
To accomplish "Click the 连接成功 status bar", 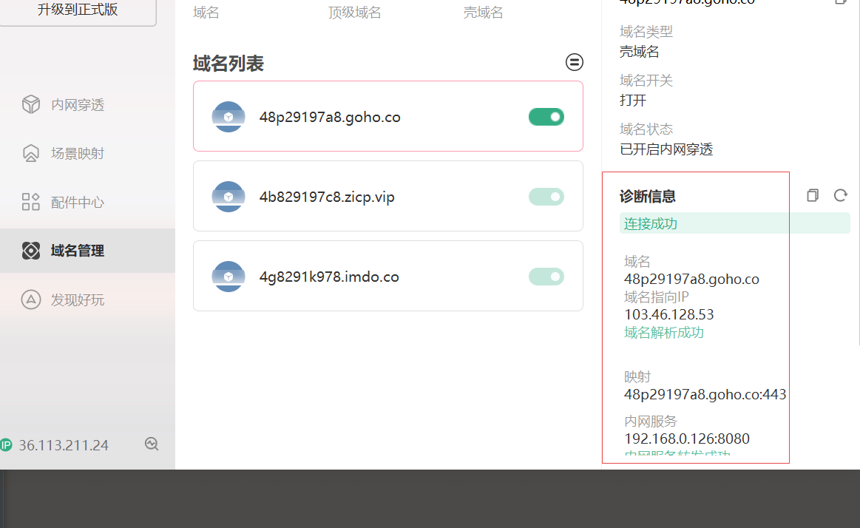I will (x=735, y=224).
